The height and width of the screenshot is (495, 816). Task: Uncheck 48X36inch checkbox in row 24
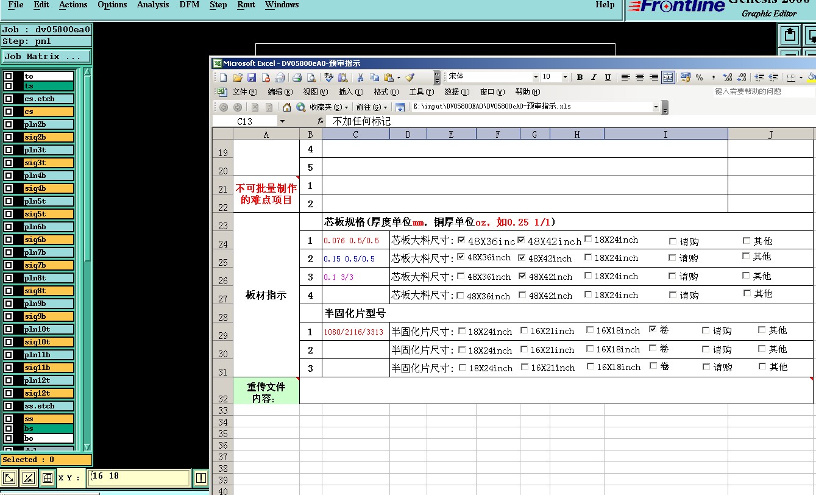click(461, 240)
